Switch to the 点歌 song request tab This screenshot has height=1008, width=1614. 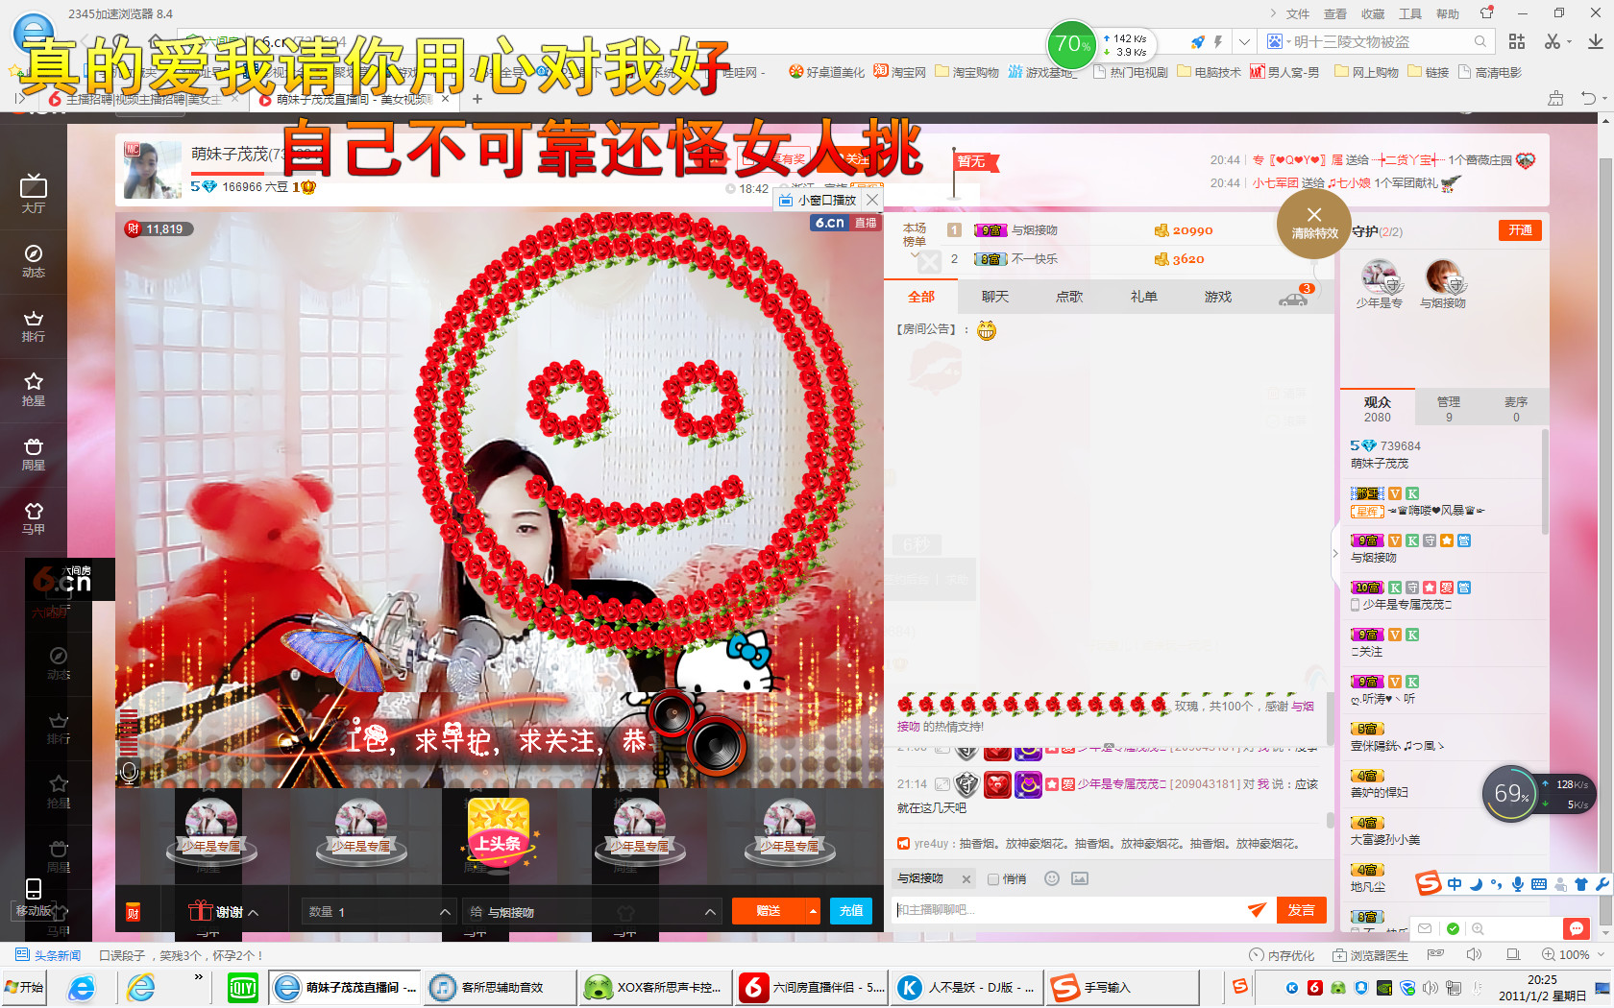tap(1069, 297)
